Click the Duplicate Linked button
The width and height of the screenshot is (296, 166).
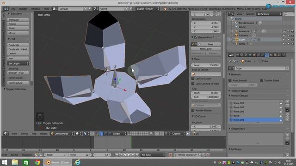click(x=18, y=49)
